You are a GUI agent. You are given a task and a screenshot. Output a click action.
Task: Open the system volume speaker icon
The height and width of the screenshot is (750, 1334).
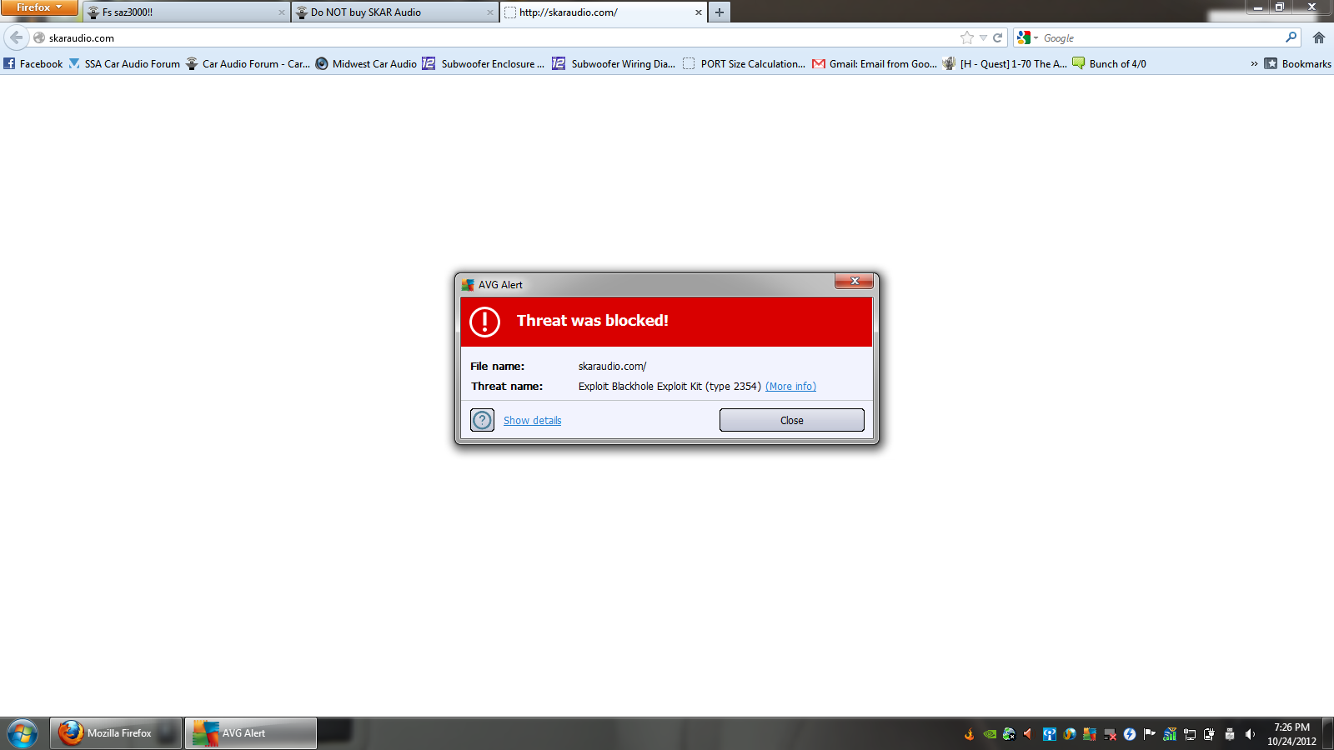point(1250,734)
